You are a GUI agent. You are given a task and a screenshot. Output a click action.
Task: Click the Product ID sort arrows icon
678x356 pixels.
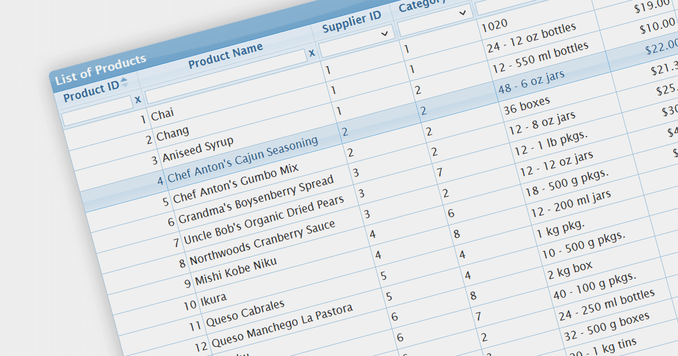pyautogui.click(x=124, y=83)
